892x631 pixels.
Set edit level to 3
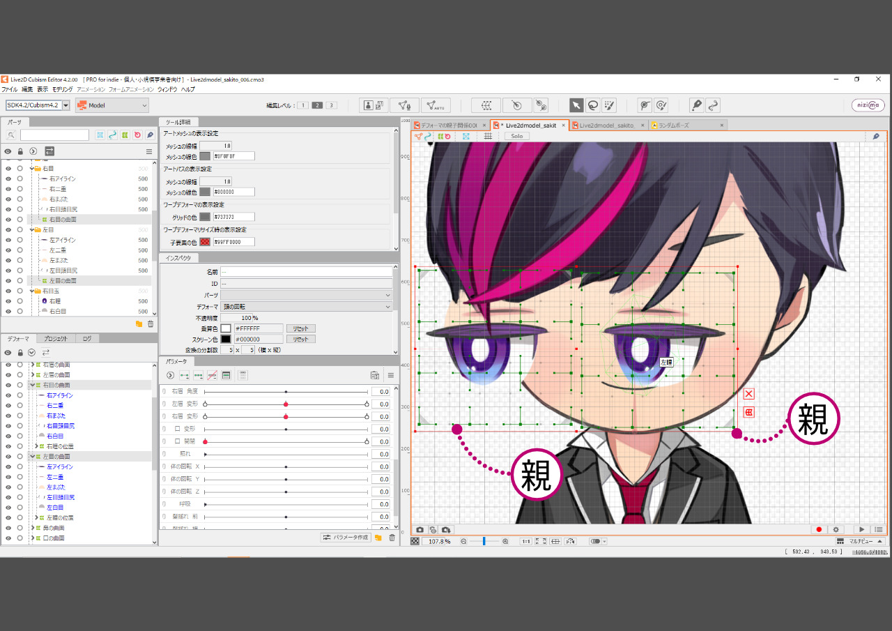click(331, 105)
